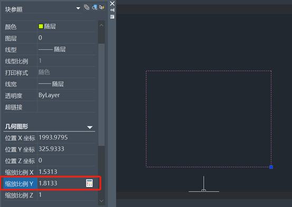This screenshot has width=292, height=207.
Task: Open calculator icon in 缩放比例 Y row
Action: pyautogui.click(x=89, y=183)
